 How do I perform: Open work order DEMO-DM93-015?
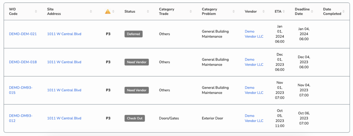point(21,90)
